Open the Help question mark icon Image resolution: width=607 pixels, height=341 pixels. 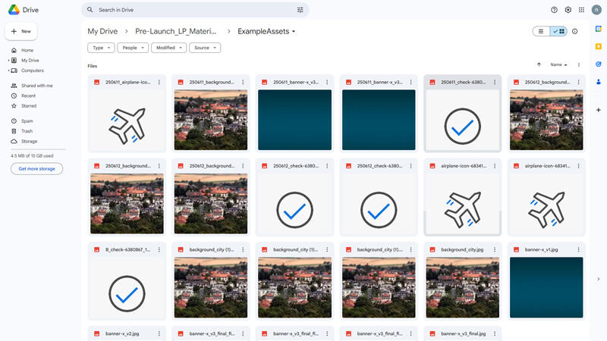pyautogui.click(x=554, y=10)
